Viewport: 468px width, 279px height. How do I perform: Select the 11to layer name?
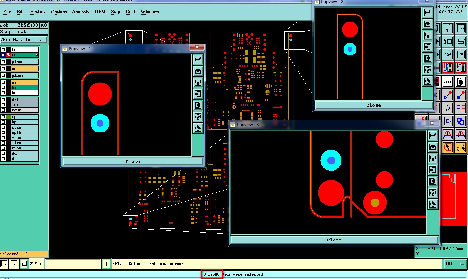click(x=24, y=143)
